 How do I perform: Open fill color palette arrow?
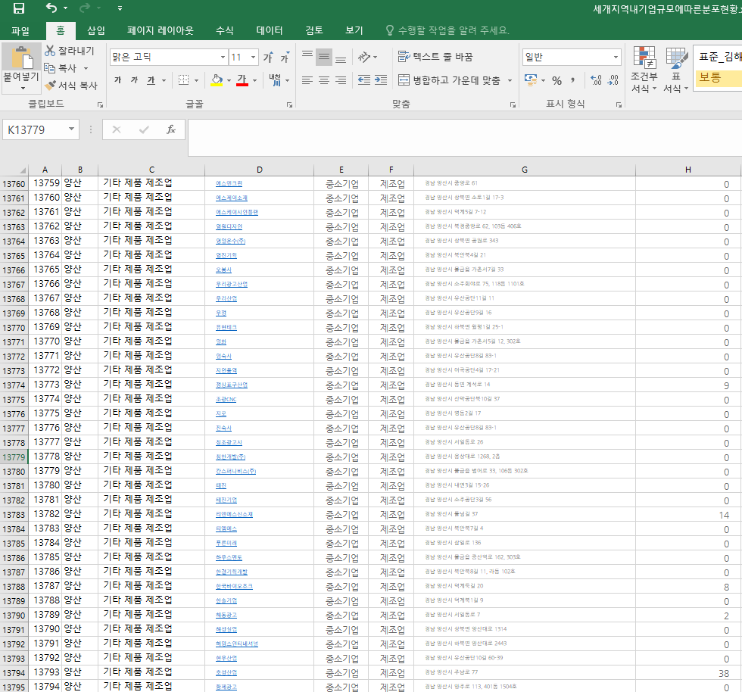(x=229, y=80)
